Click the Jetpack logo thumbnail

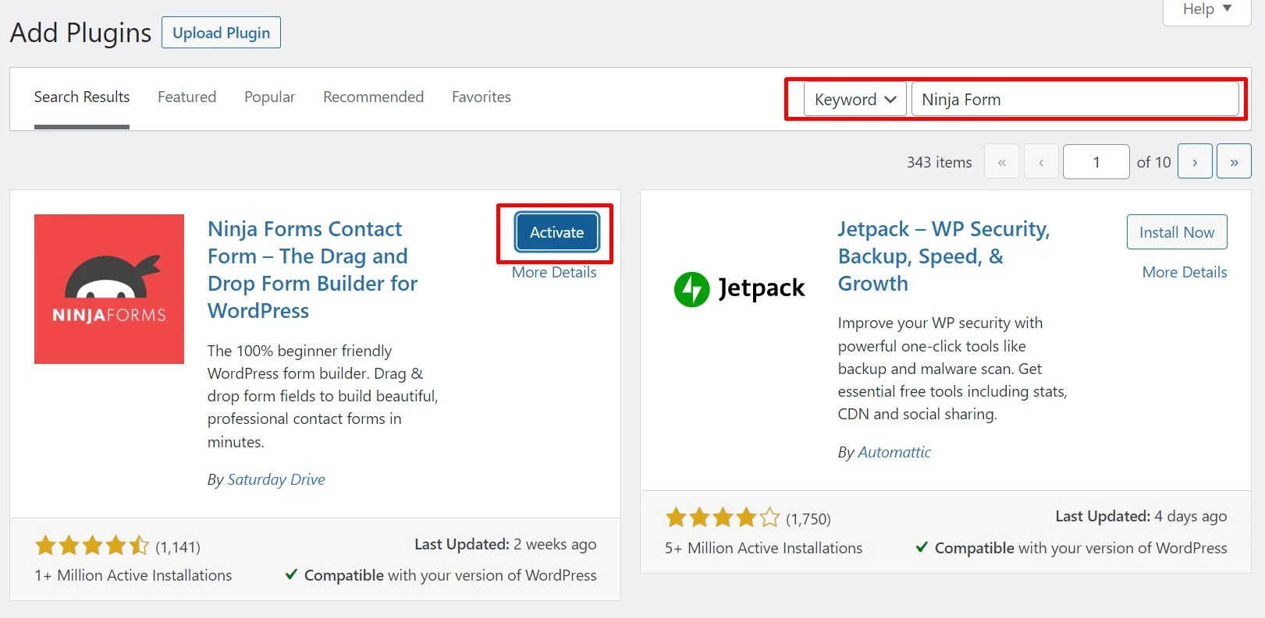pyautogui.click(x=739, y=289)
